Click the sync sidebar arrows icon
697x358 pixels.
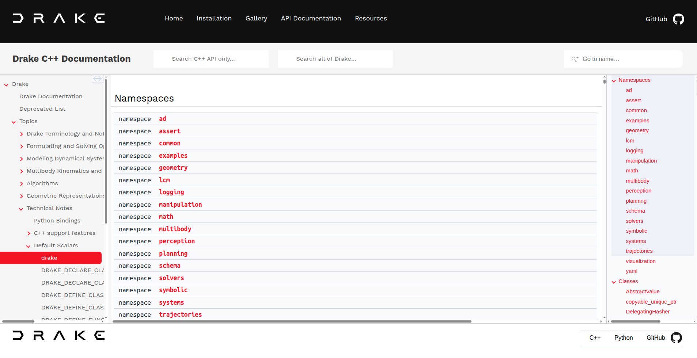point(97,79)
